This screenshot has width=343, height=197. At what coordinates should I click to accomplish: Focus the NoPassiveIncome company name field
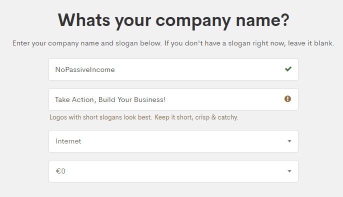coord(173,69)
